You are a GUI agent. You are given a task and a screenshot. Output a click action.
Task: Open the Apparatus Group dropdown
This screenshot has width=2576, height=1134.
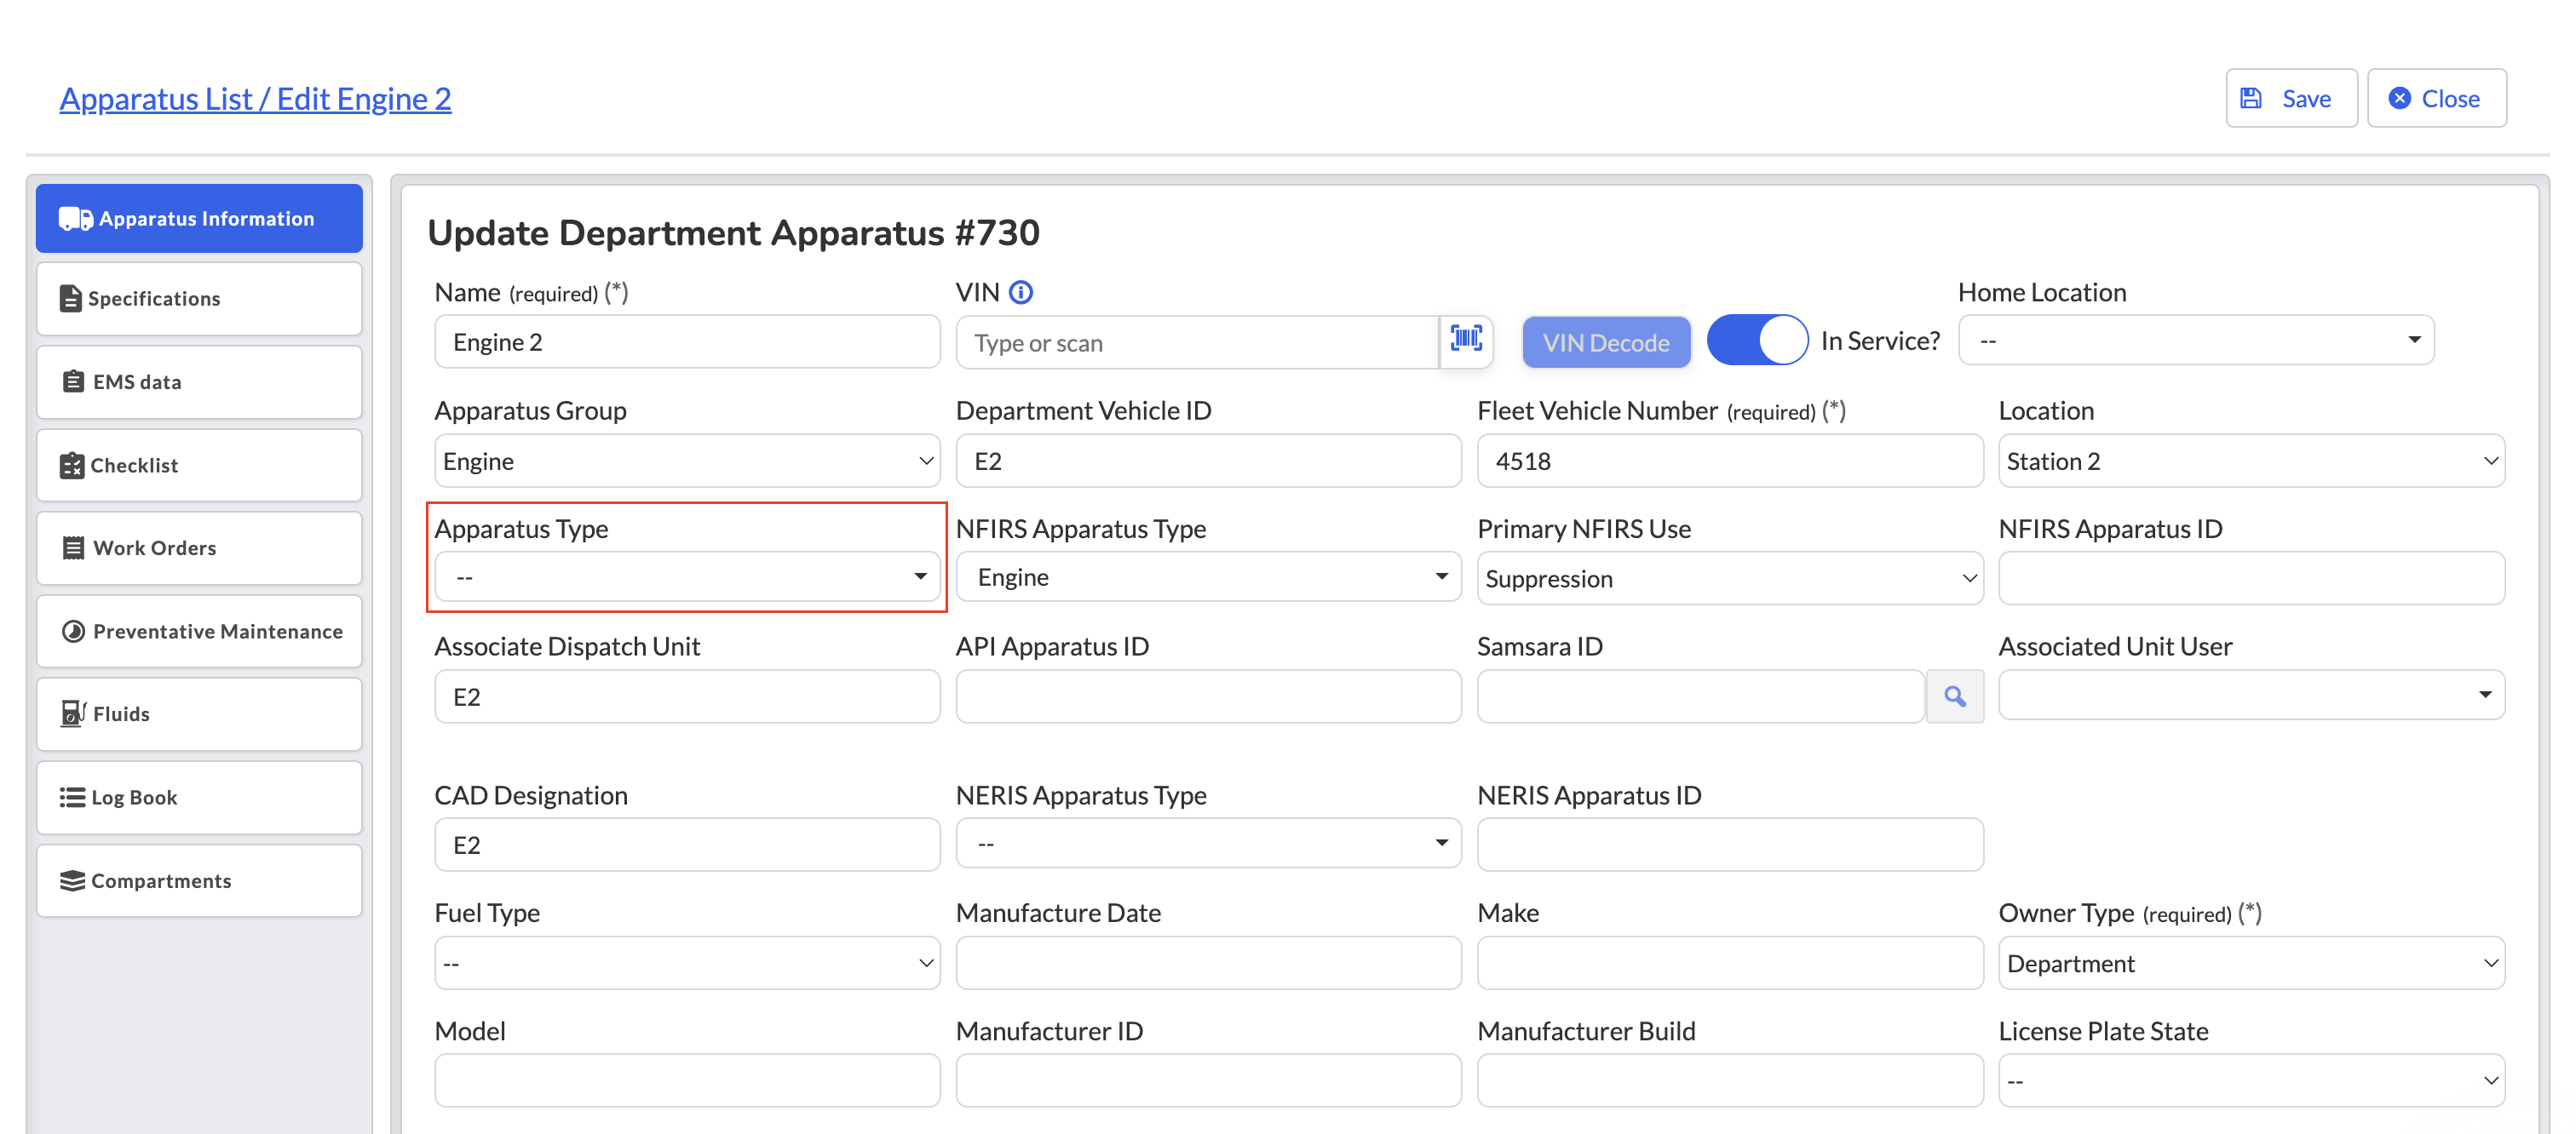(x=687, y=461)
